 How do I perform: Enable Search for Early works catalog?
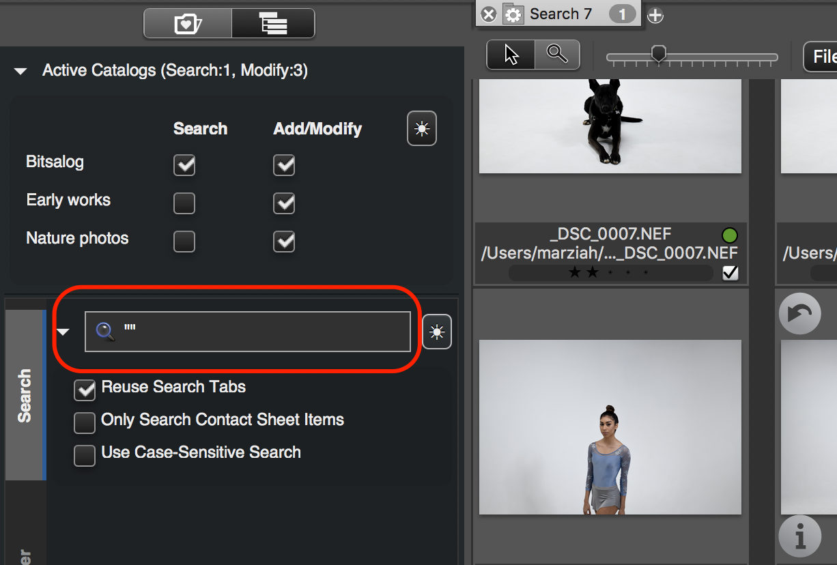pyautogui.click(x=184, y=203)
